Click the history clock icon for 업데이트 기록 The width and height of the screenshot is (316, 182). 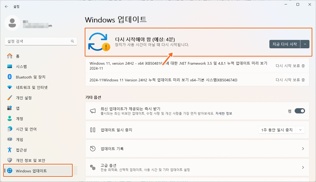93,149
